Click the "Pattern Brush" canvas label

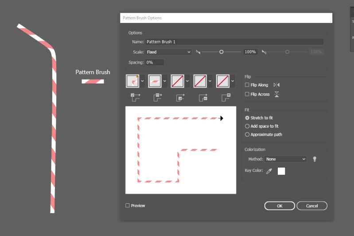point(93,72)
